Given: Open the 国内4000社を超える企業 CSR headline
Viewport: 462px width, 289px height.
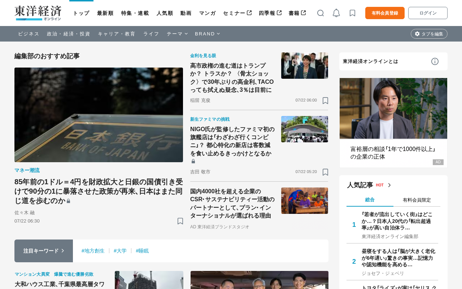Looking at the screenshot, I should 232,203.
